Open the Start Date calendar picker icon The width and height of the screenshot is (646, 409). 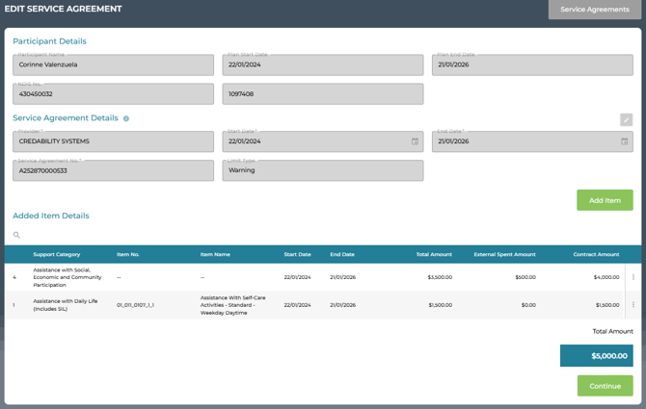point(415,141)
